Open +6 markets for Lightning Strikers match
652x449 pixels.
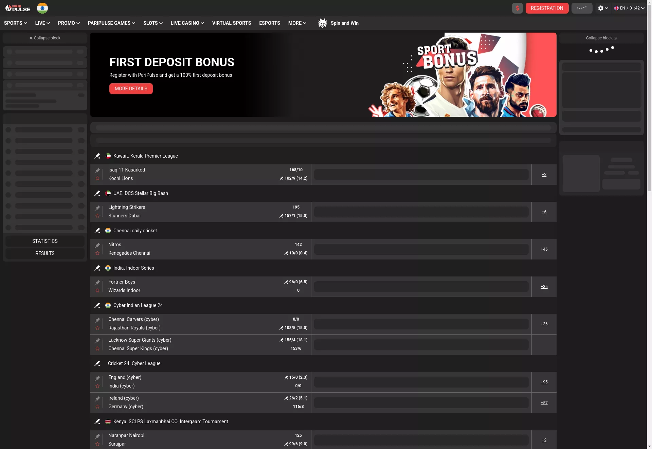pos(544,212)
